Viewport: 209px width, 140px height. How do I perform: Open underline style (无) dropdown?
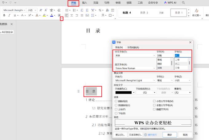[x=155, y=93]
